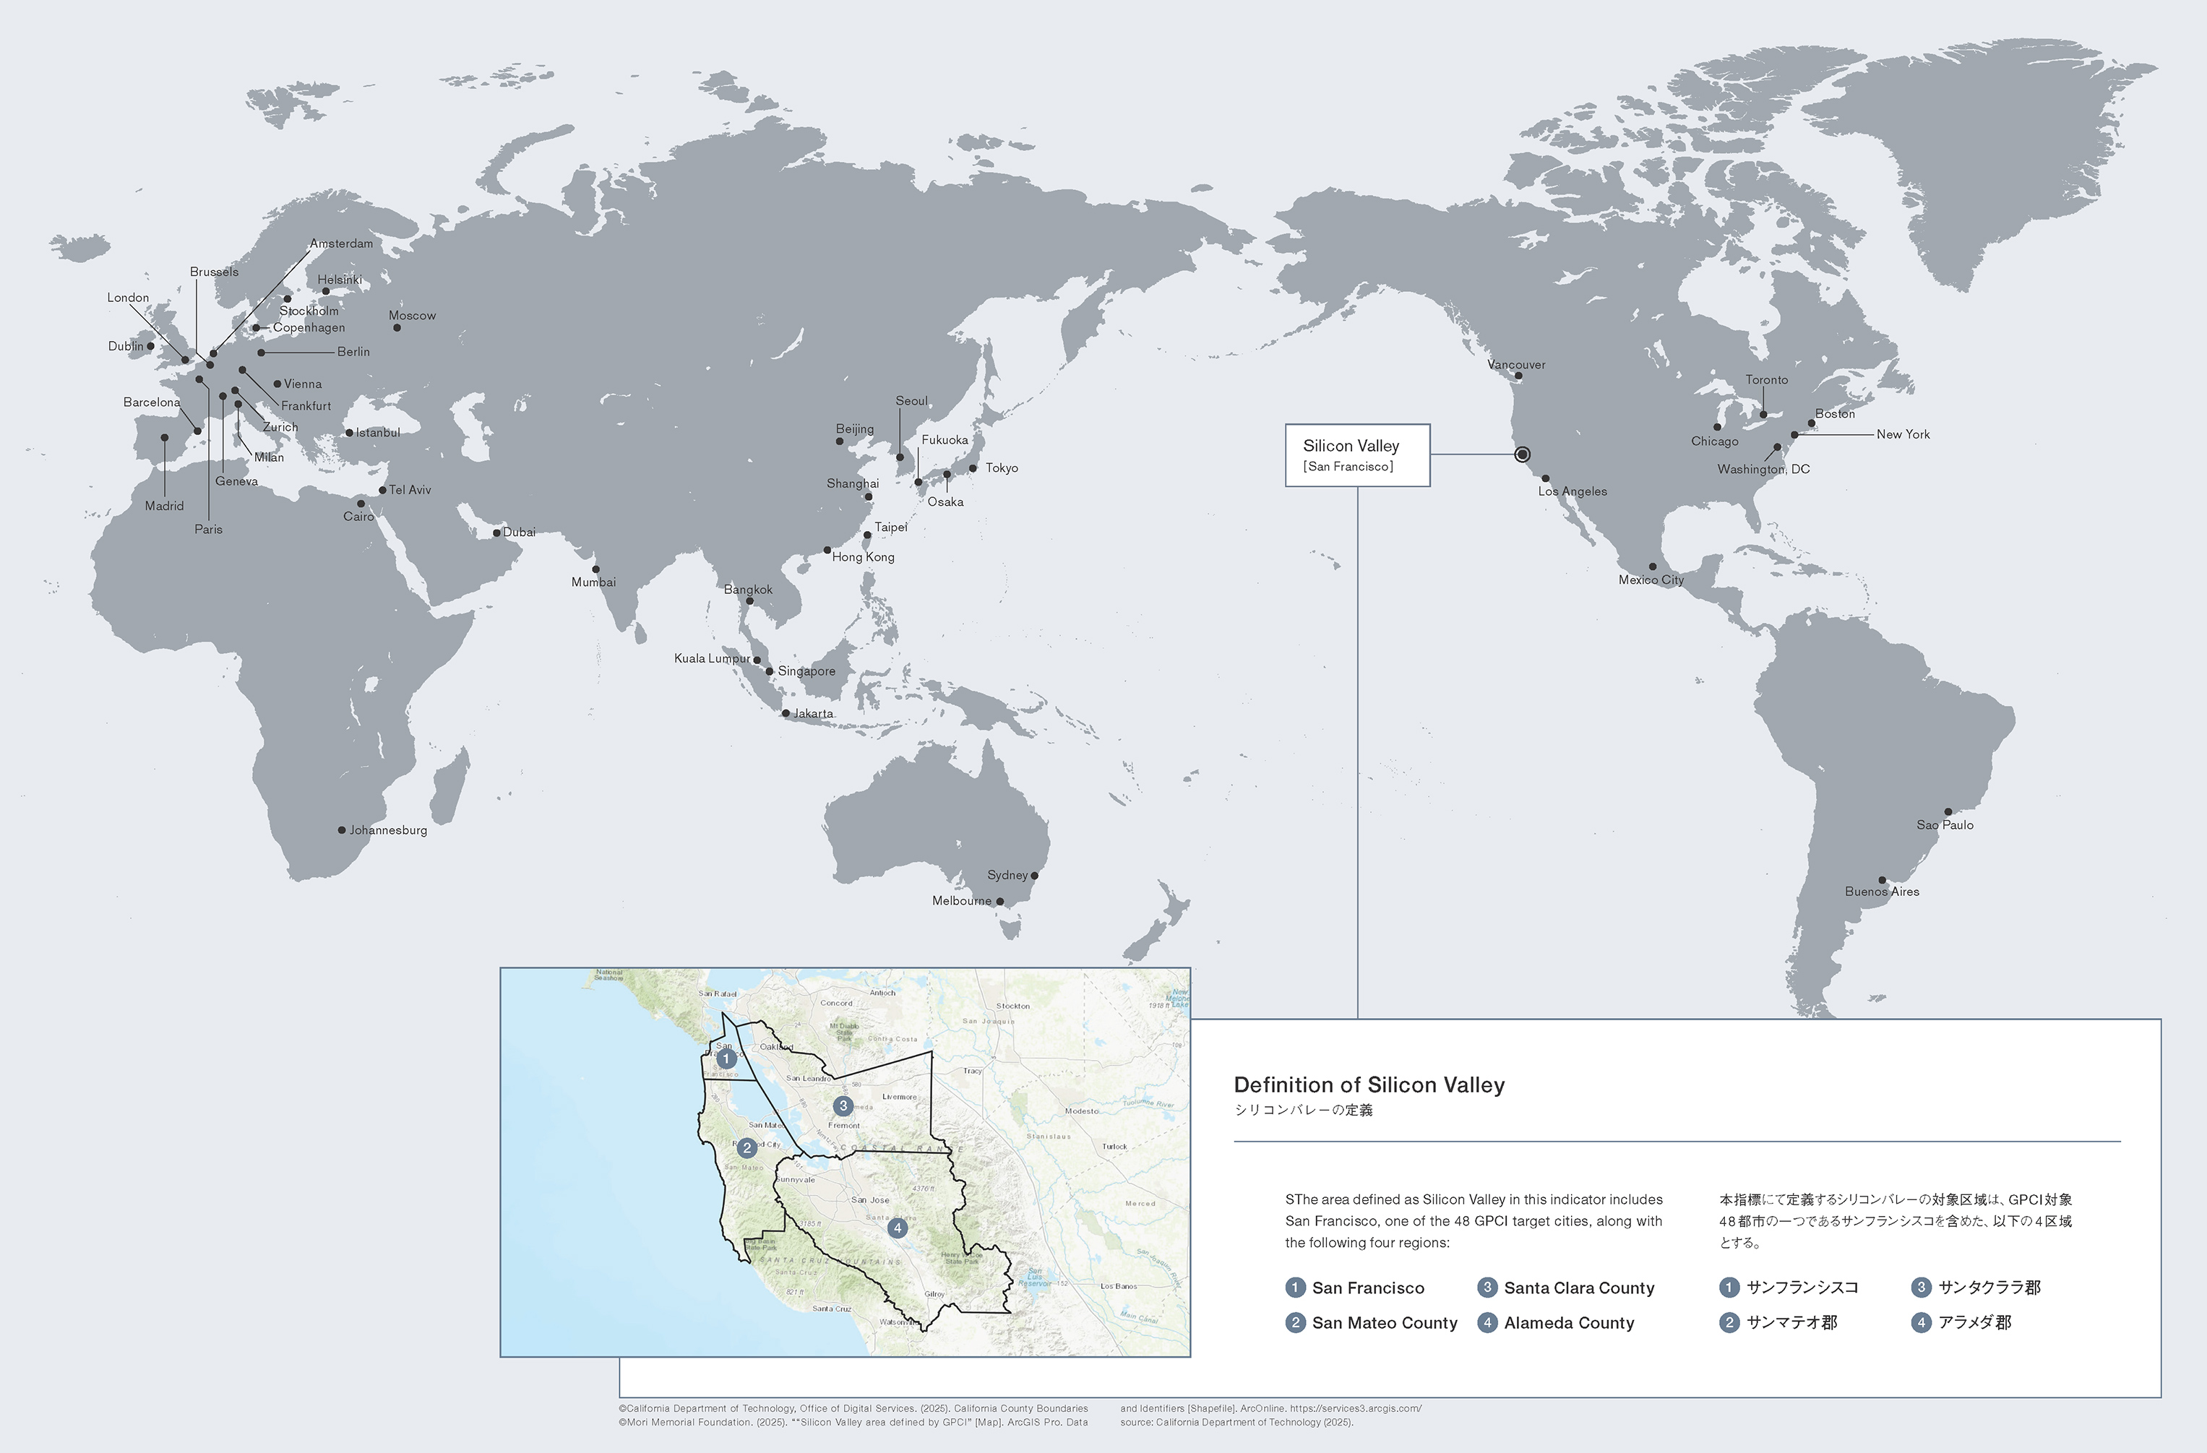The image size is (2207, 1453).
Task: Click the services3.arcgis.com source URL
Action: click(1355, 1407)
